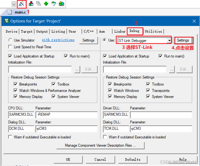Open the Pack Installer icon

[x=61, y=4]
